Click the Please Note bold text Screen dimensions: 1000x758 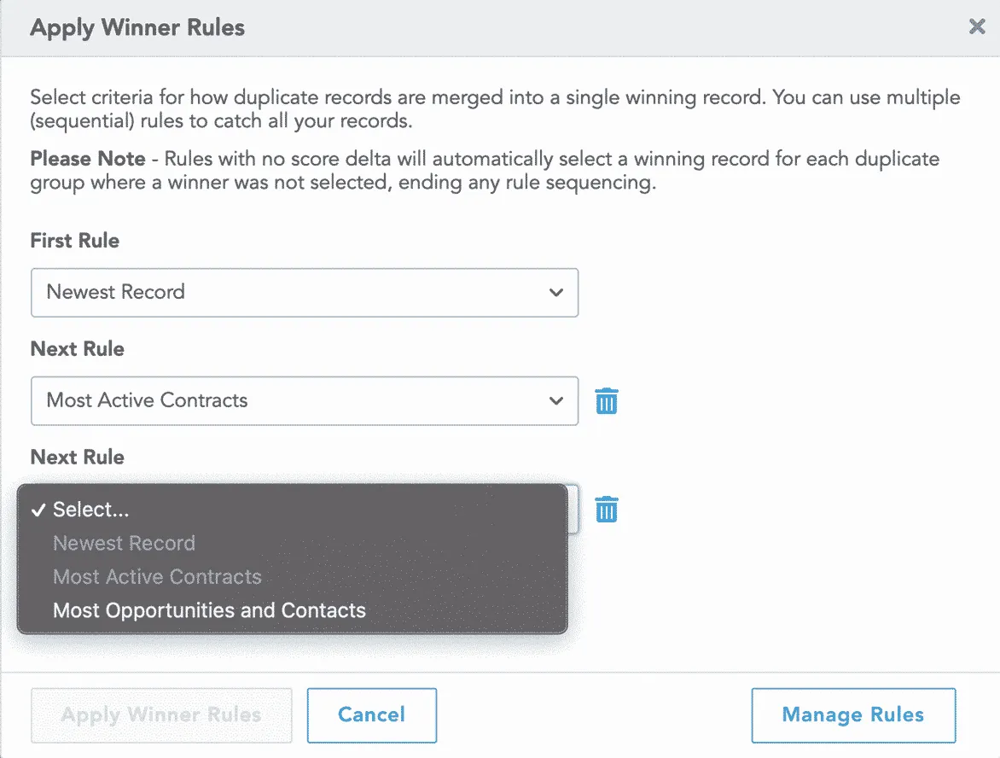coord(88,158)
